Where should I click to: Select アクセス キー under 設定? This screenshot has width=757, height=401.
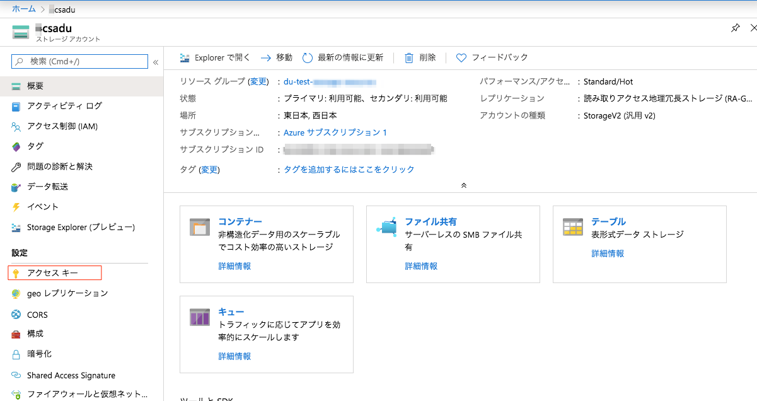tap(54, 273)
